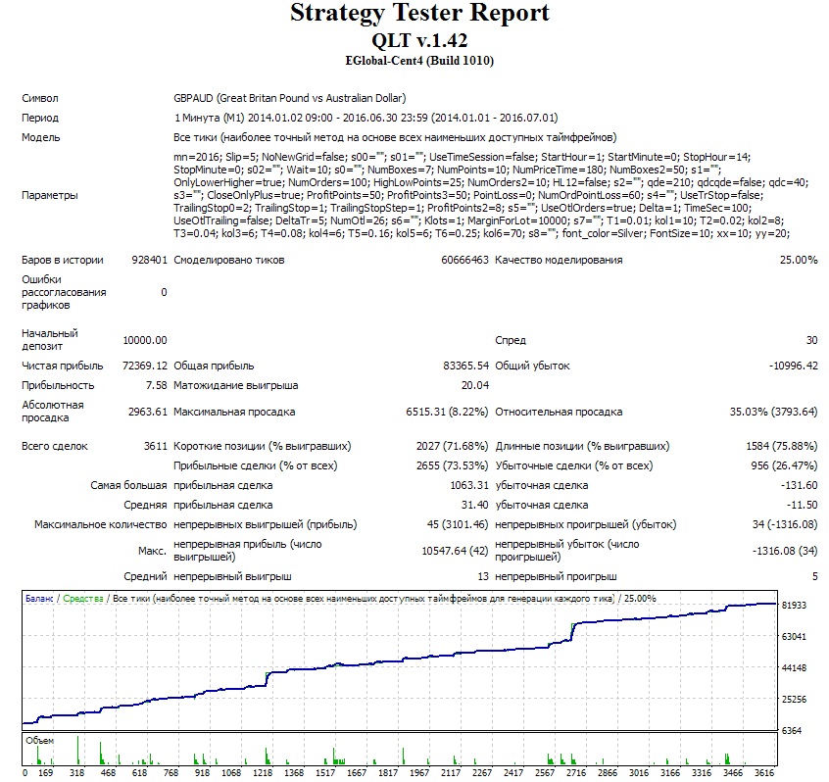The image size is (829, 782).
Task: Select x-axis trade number 2716
Action: [576, 773]
